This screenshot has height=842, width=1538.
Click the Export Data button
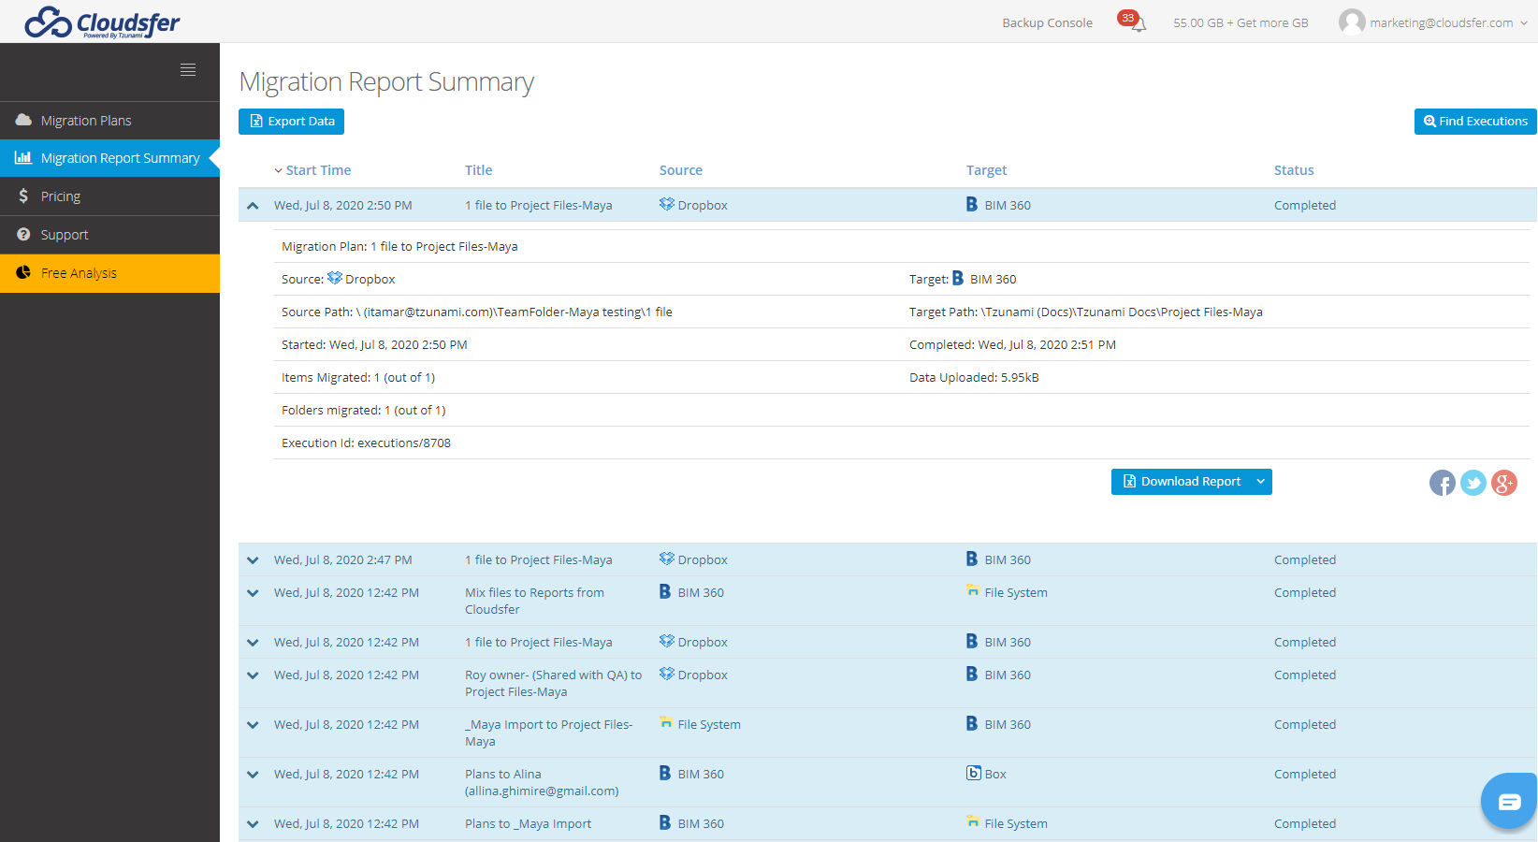click(291, 122)
